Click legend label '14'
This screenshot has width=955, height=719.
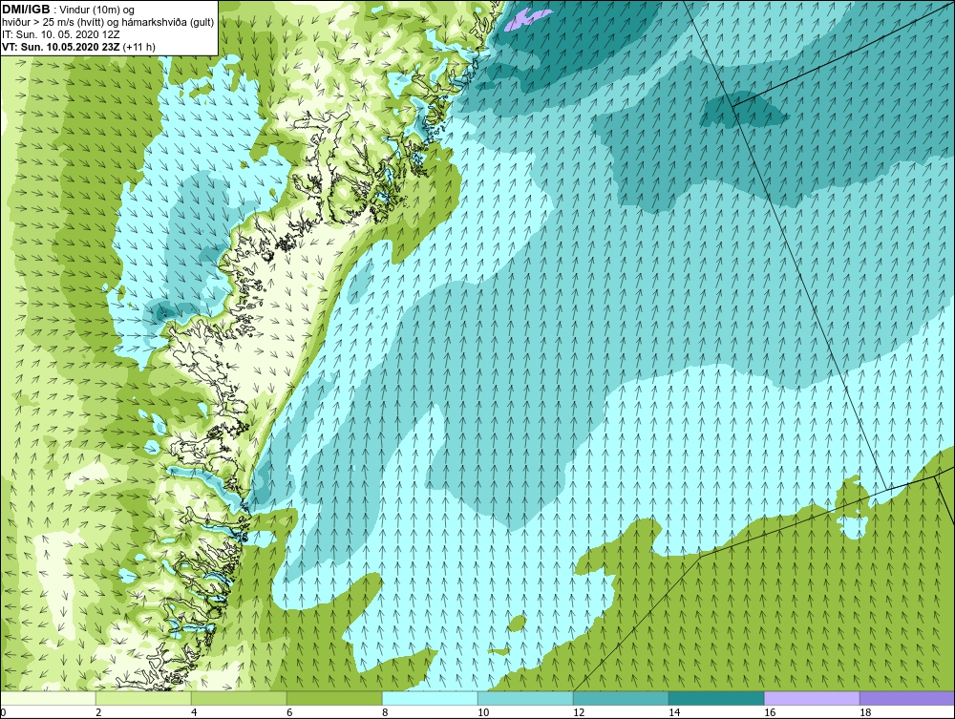point(674,712)
